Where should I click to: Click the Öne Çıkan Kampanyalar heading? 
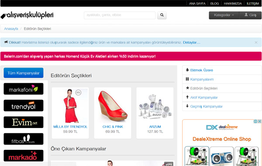tap(78, 149)
